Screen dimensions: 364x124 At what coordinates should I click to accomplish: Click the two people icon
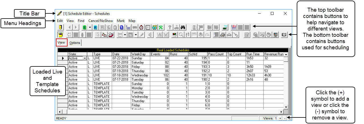pyautogui.click(x=154, y=27)
